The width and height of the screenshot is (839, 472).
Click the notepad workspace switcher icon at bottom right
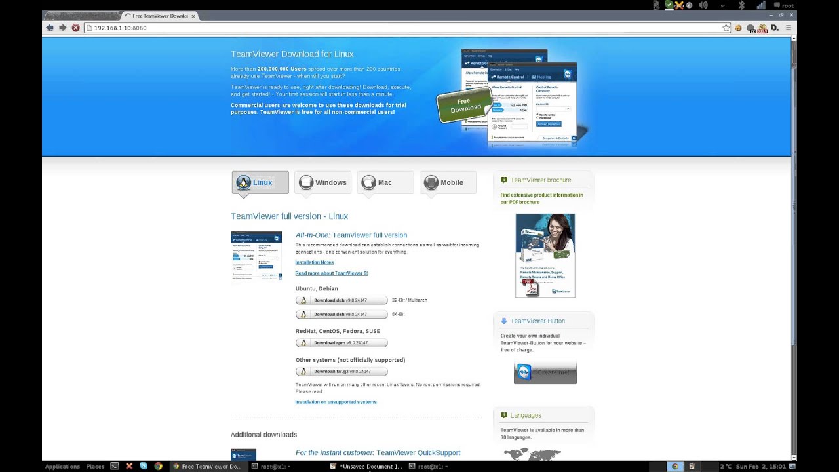pyautogui.click(x=692, y=467)
